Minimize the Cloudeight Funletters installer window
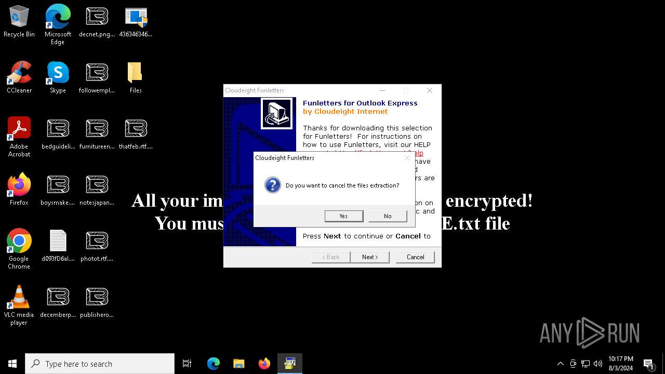Screen dimensions: 665x374 (382, 90)
